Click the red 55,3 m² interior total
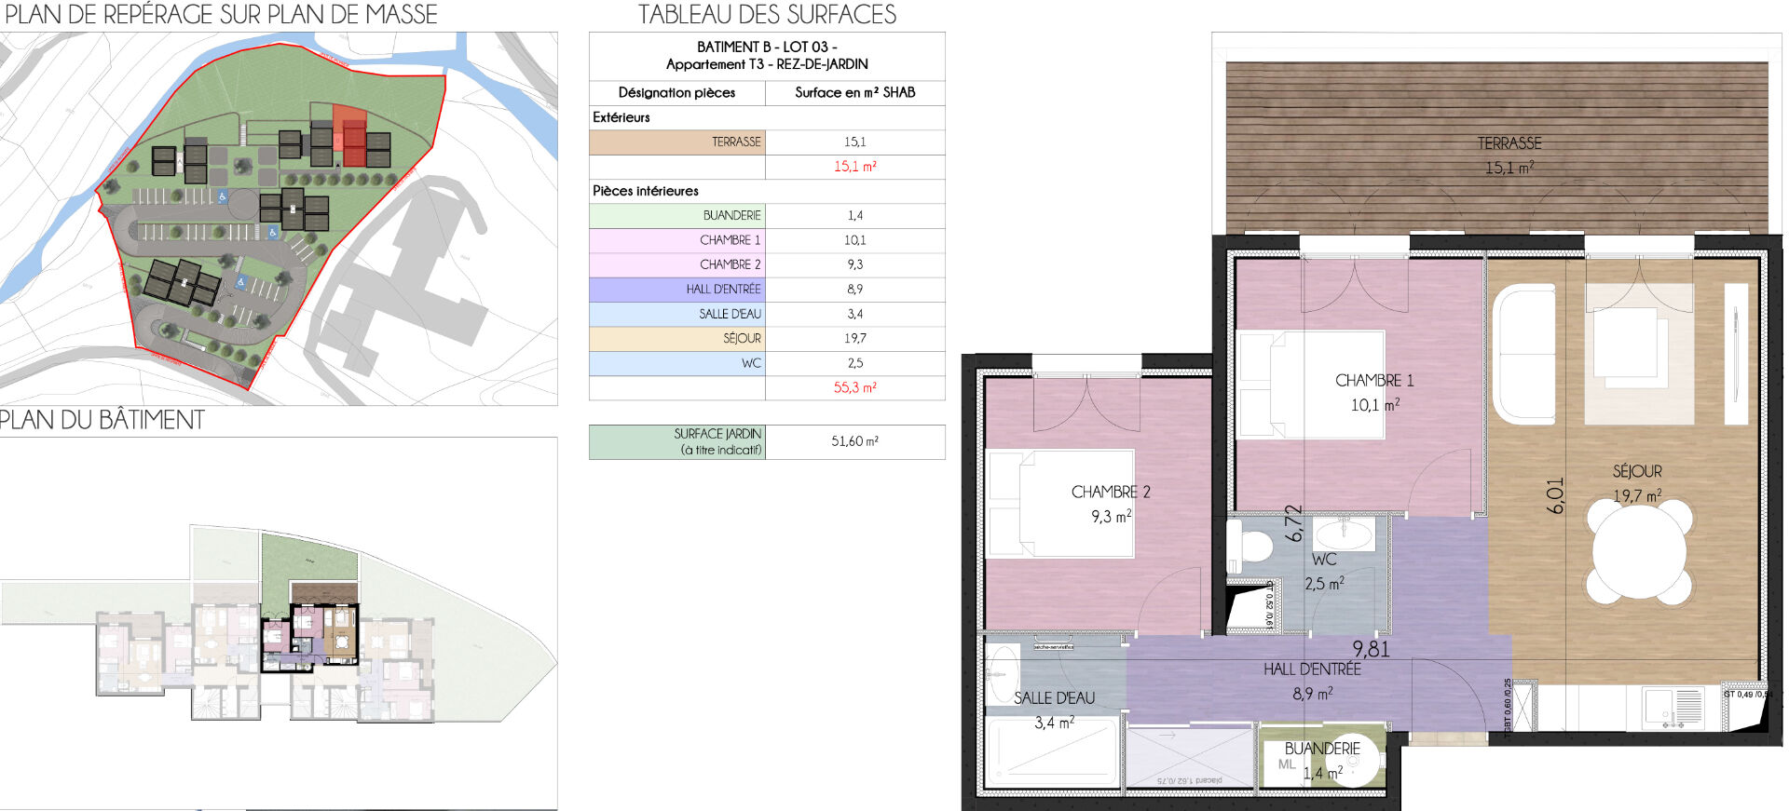The image size is (1789, 811). coord(854,388)
